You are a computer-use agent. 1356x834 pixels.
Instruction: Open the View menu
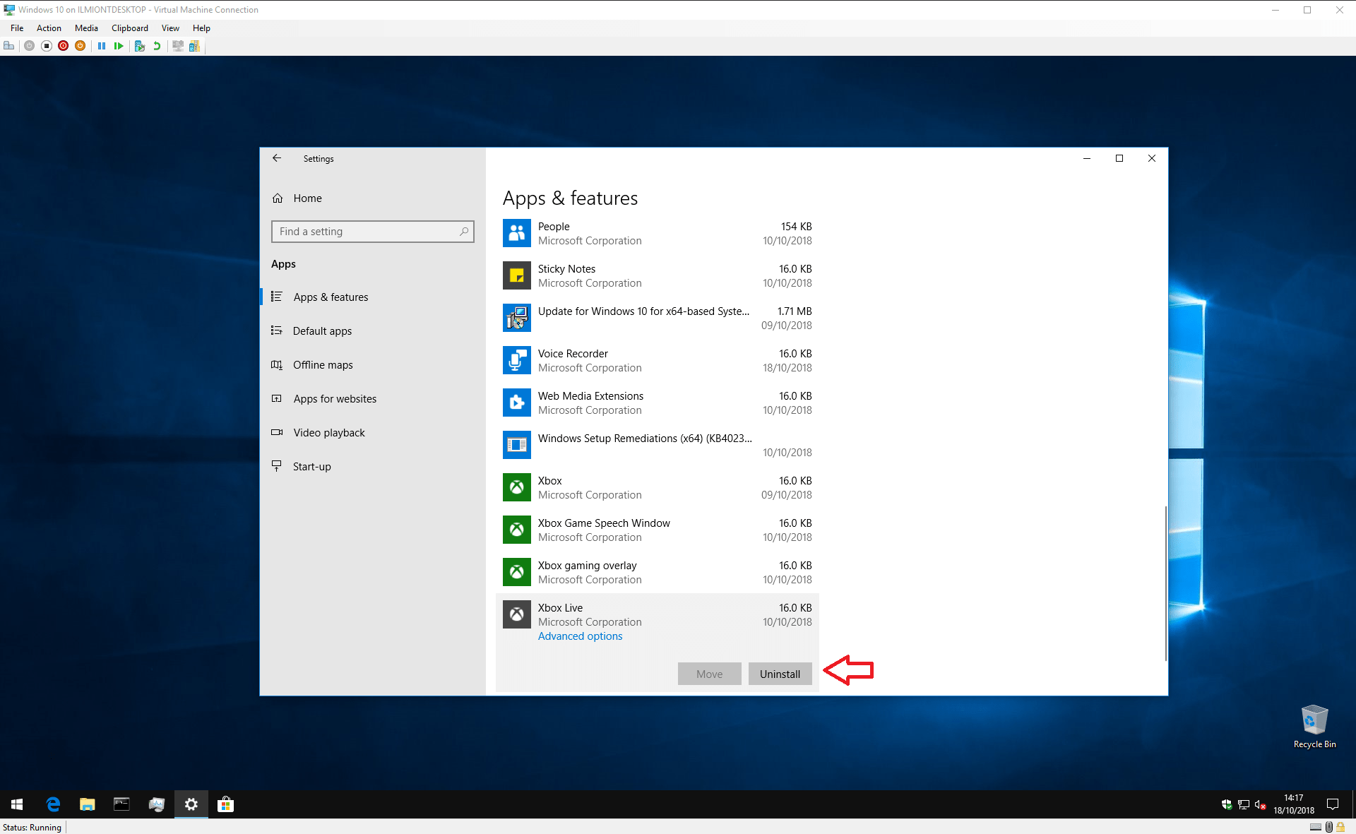point(170,28)
